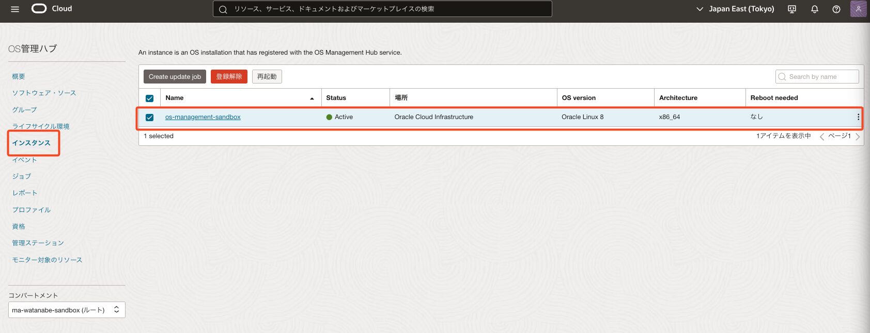Open the compartment dropdown ma-watanabe-sandbox

point(67,310)
